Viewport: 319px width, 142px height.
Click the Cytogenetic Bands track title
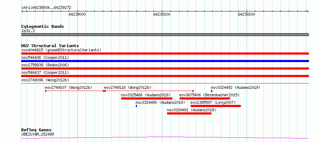pos(43,26)
